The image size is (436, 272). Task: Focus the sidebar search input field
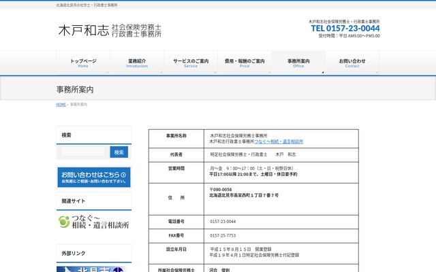83,152
